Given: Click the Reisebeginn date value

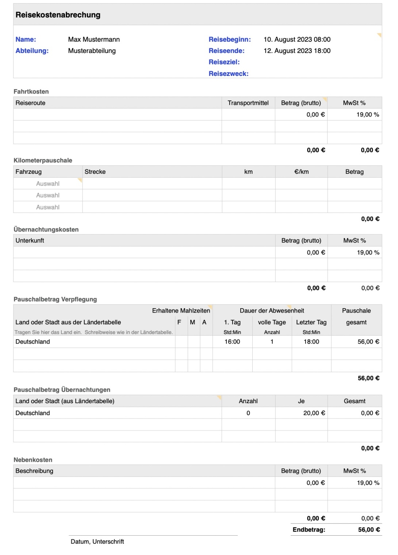Looking at the screenshot, I should [297, 39].
